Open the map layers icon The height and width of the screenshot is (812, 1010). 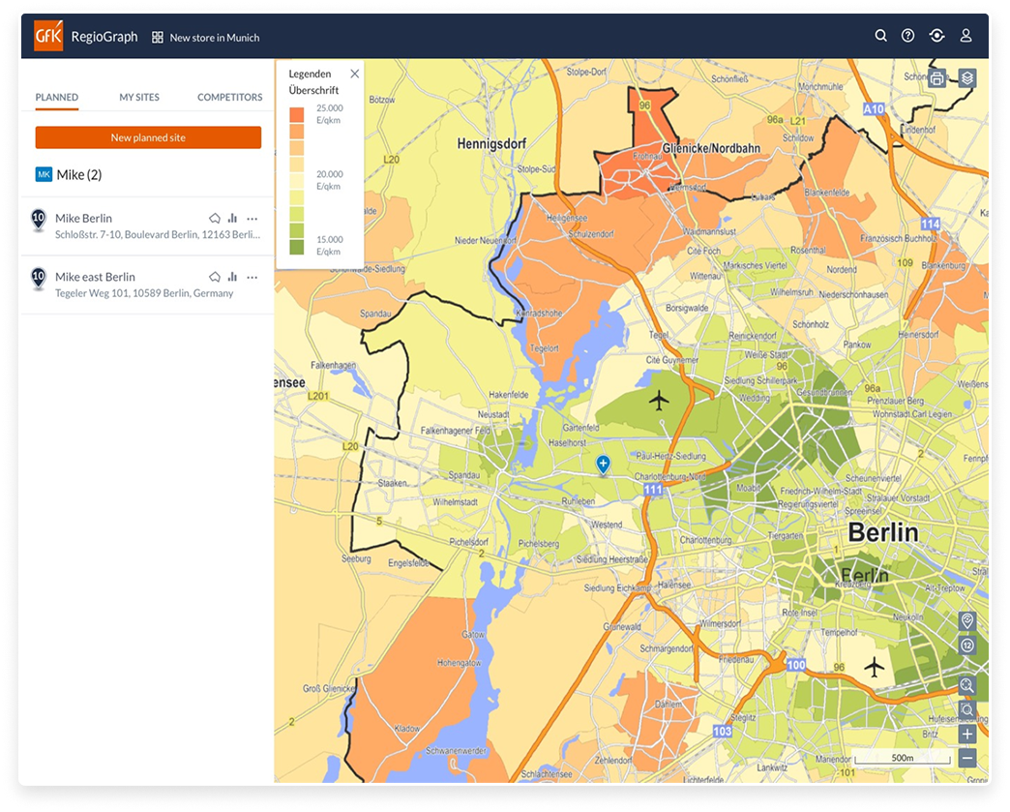tap(966, 78)
